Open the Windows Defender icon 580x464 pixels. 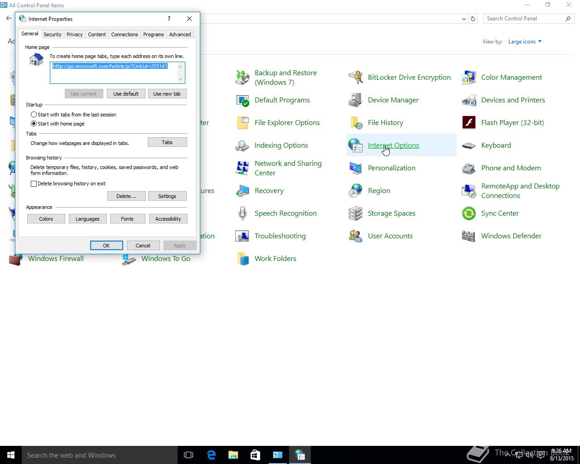point(469,236)
